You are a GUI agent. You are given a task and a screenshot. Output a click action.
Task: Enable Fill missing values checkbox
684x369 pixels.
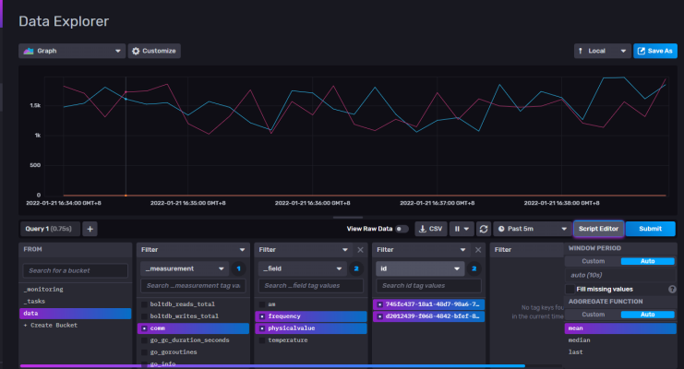tap(570, 289)
